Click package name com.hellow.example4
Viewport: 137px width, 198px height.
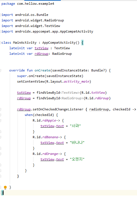pyautogui.click(x=36, y=4)
